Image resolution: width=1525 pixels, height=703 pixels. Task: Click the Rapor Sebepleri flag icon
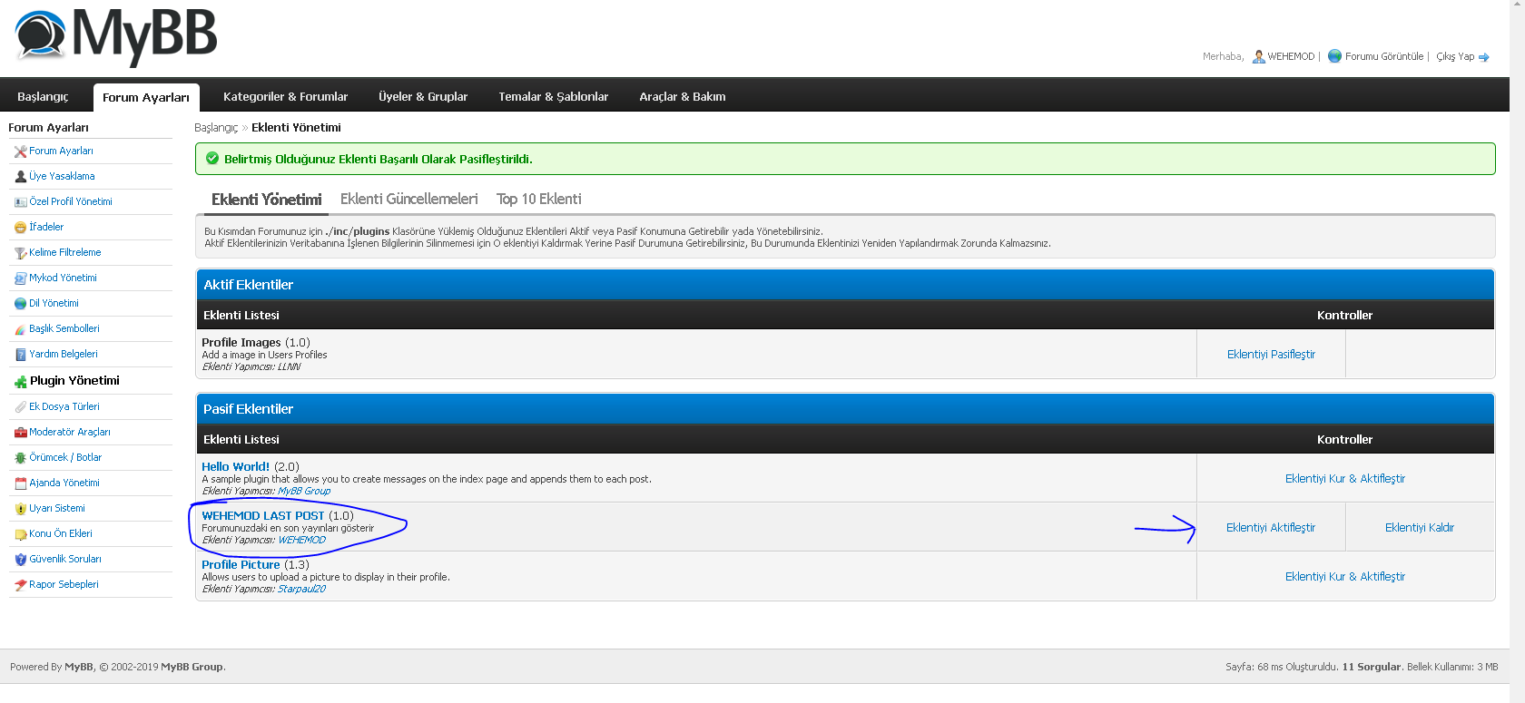(x=21, y=585)
